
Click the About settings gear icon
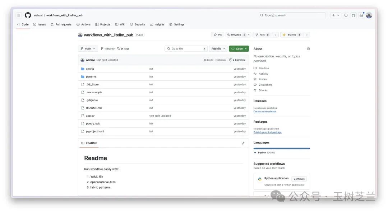click(308, 49)
